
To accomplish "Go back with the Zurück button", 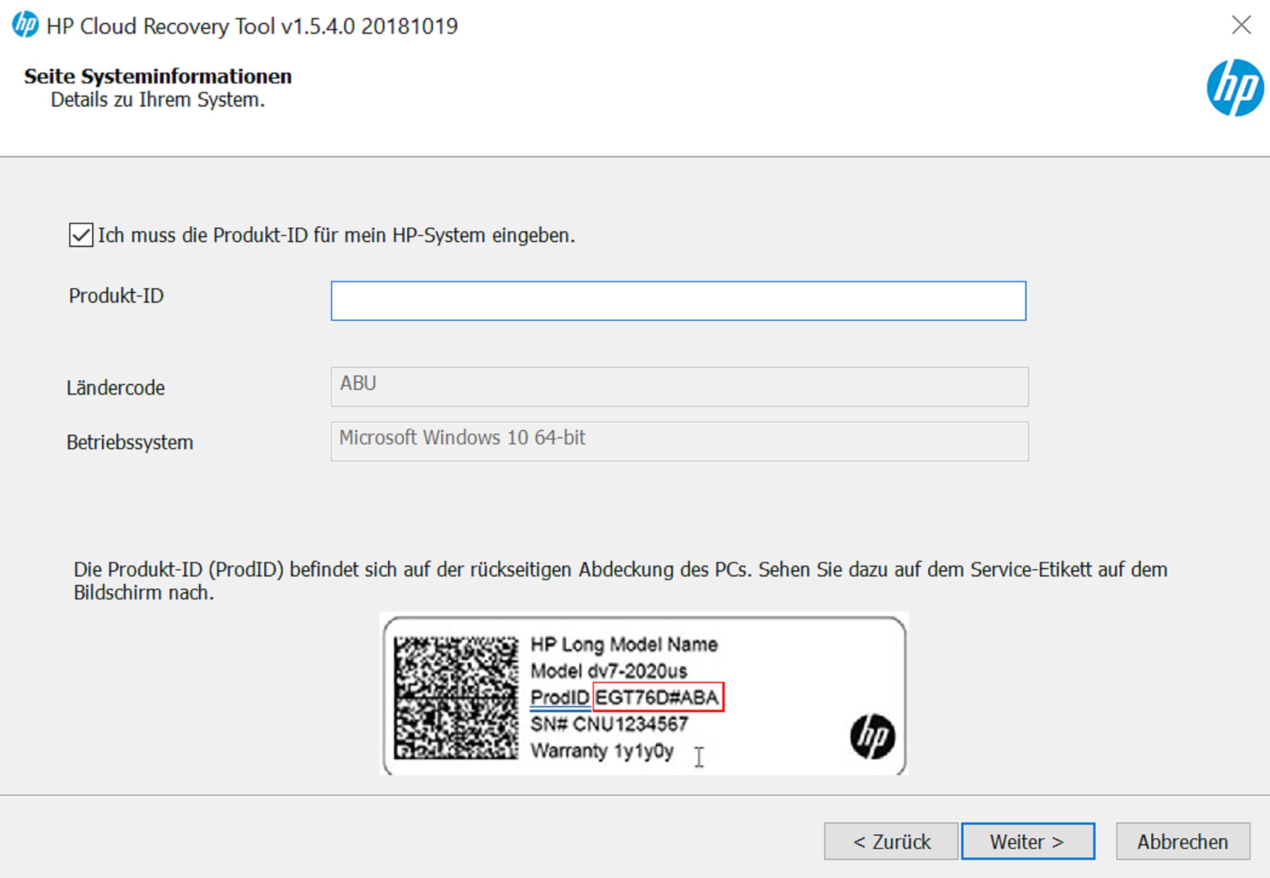I will pos(891,841).
